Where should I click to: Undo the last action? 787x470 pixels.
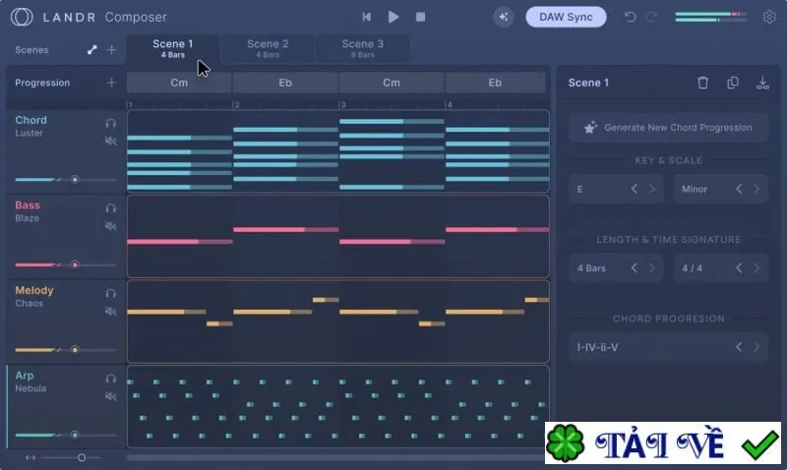[631, 17]
